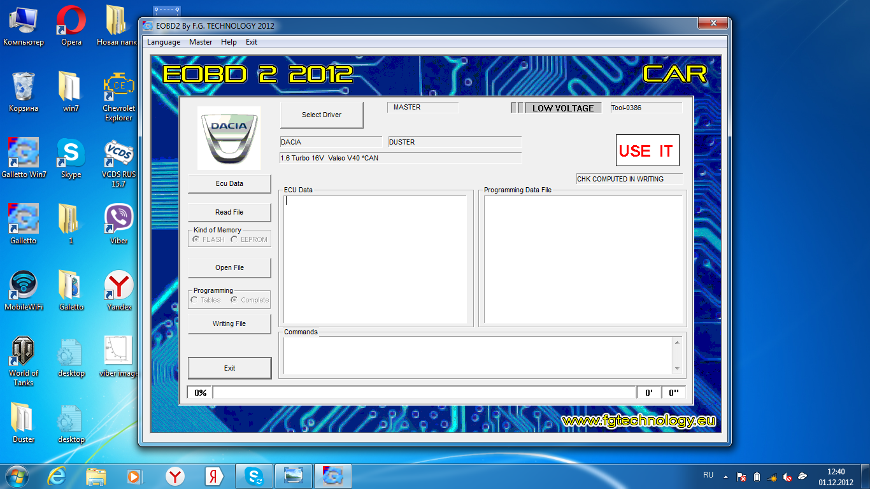Open the VCDS RUS 15.7 shortcut
This screenshot has width=870, height=489.
click(x=118, y=154)
